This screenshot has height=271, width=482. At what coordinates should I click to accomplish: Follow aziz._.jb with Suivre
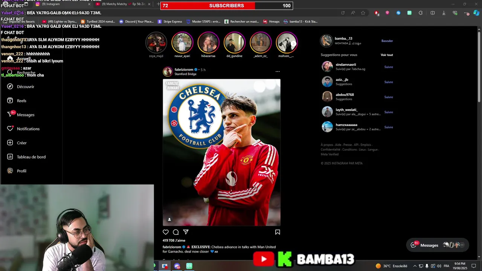coord(389,82)
